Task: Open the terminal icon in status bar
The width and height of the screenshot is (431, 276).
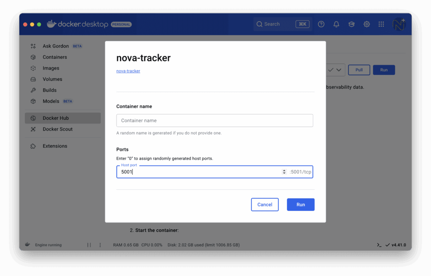Action: point(379,245)
